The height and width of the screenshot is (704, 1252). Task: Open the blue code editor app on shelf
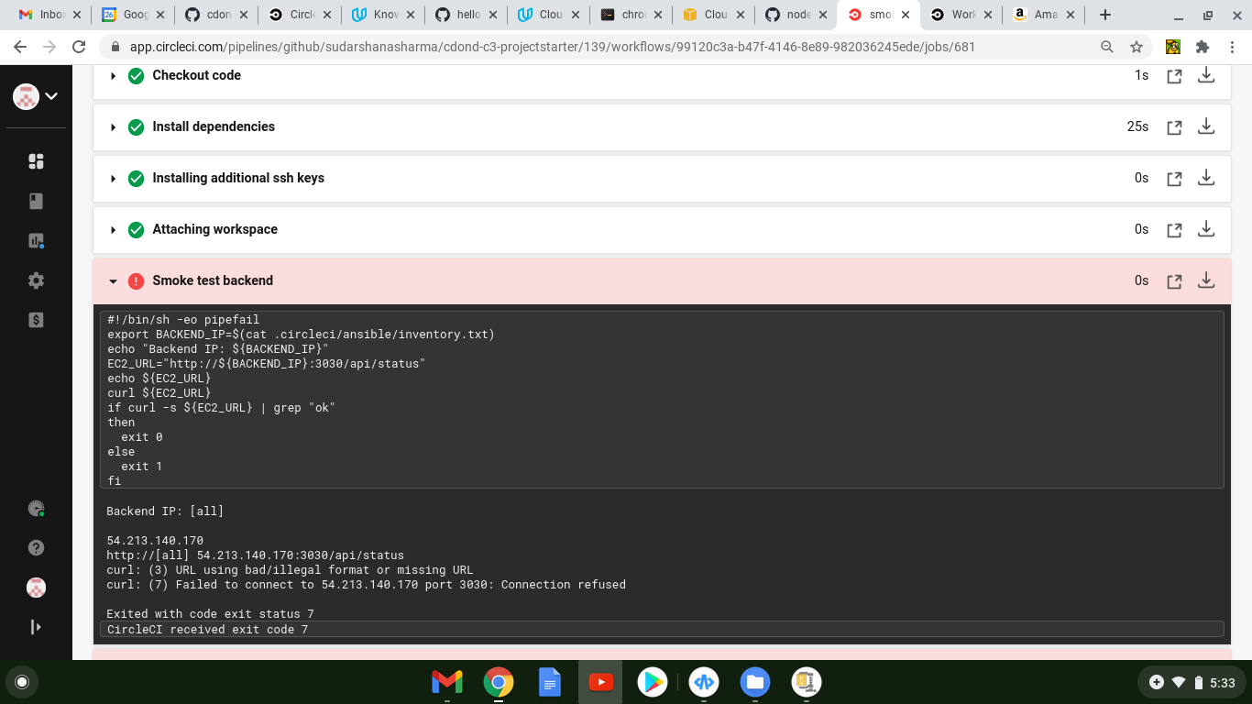pyautogui.click(x=704, y=682)
